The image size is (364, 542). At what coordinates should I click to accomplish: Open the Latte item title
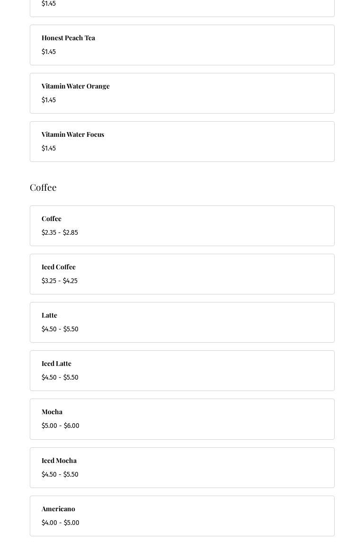click(x=49, y=315)
